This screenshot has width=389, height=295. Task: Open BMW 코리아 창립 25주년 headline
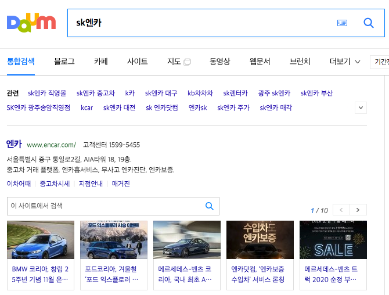(40, 274)
